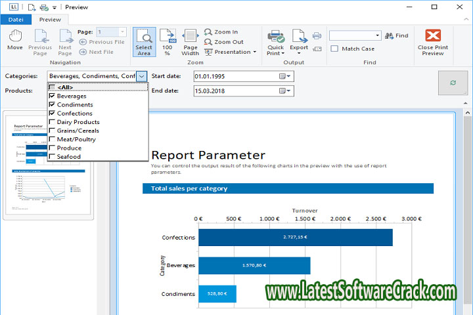Viewport: 473px width, 315px height.
Task: Enable the Match Case checkbox
Action: pyautogui.click(x=334, y=49)
